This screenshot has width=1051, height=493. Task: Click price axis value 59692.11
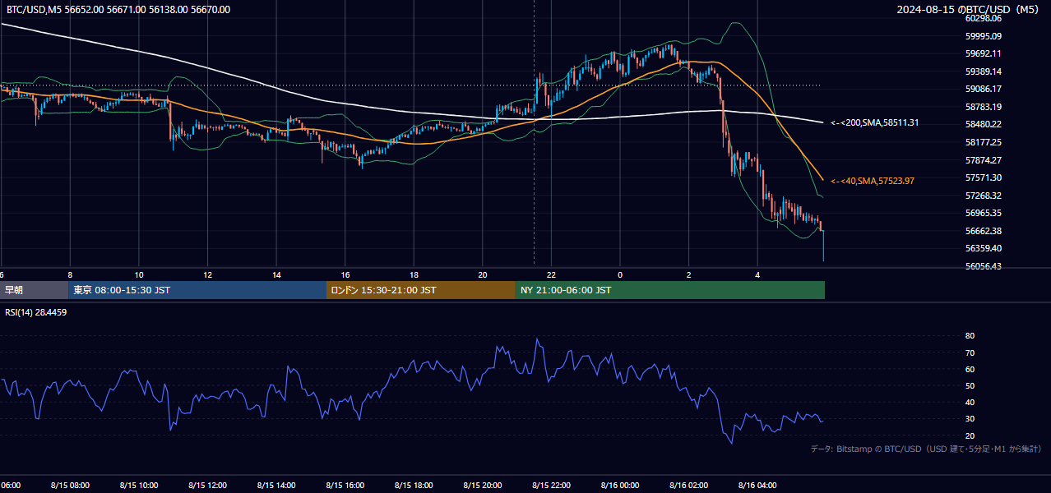point(984,53)
